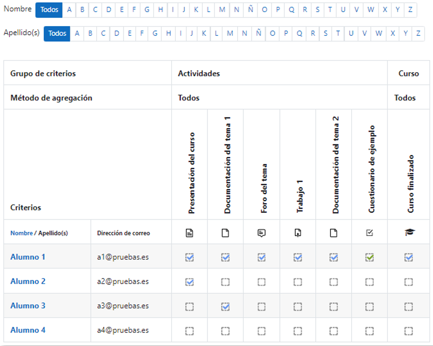Image resolution: width=433 pixels, height=346 pixels.
Task: Check Alumno 2 Trabajo 1 completion box
Action: 298,282
